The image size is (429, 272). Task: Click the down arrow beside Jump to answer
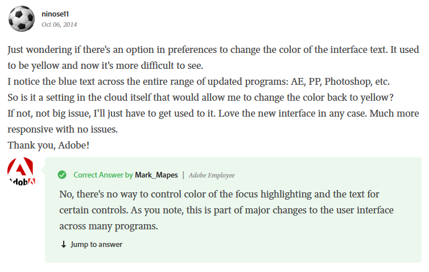click(x=64, y=244)
